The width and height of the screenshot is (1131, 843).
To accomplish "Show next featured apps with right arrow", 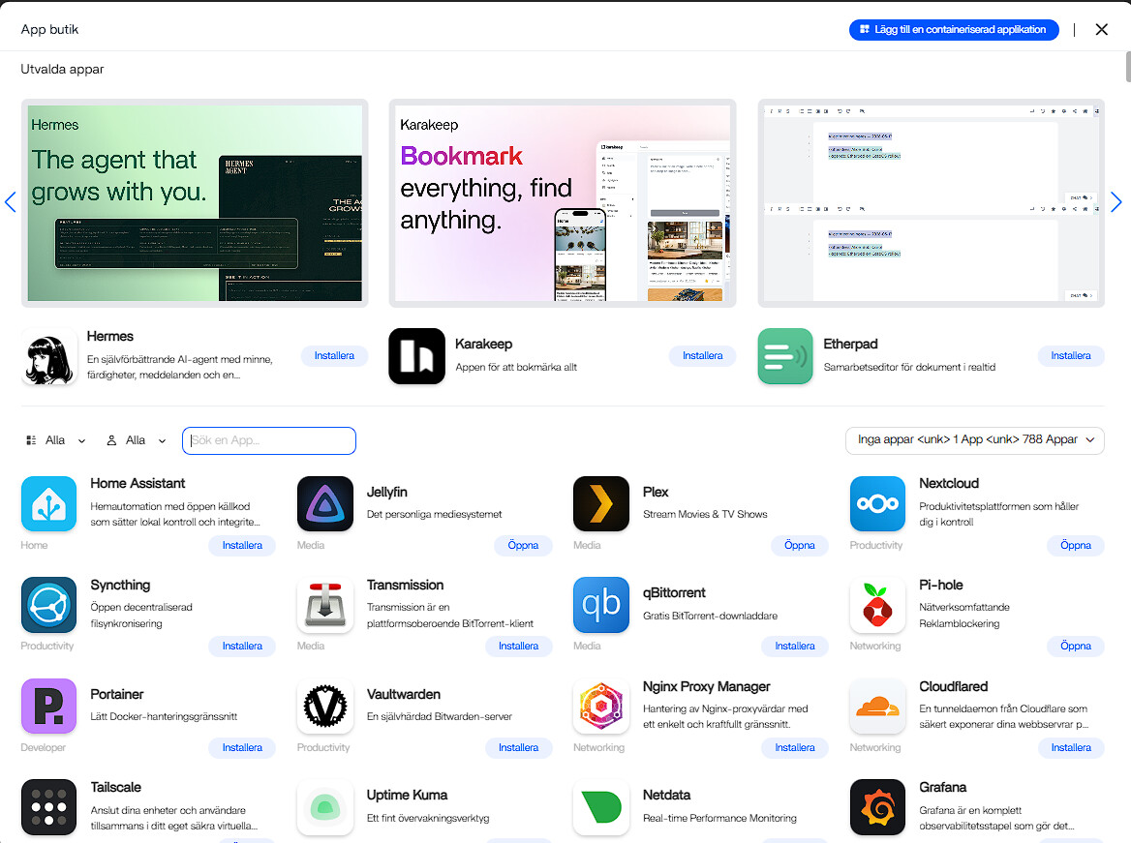I will point(1116,202).
